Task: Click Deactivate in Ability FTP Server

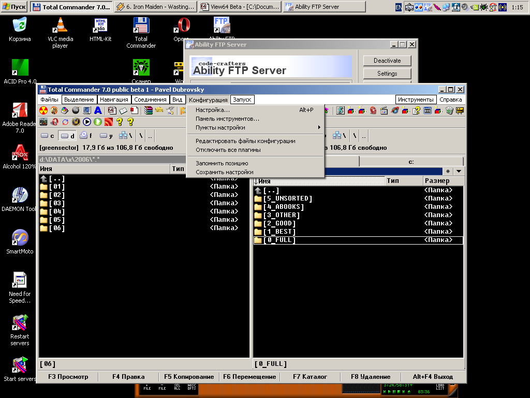Action: [x=387, y=61]
